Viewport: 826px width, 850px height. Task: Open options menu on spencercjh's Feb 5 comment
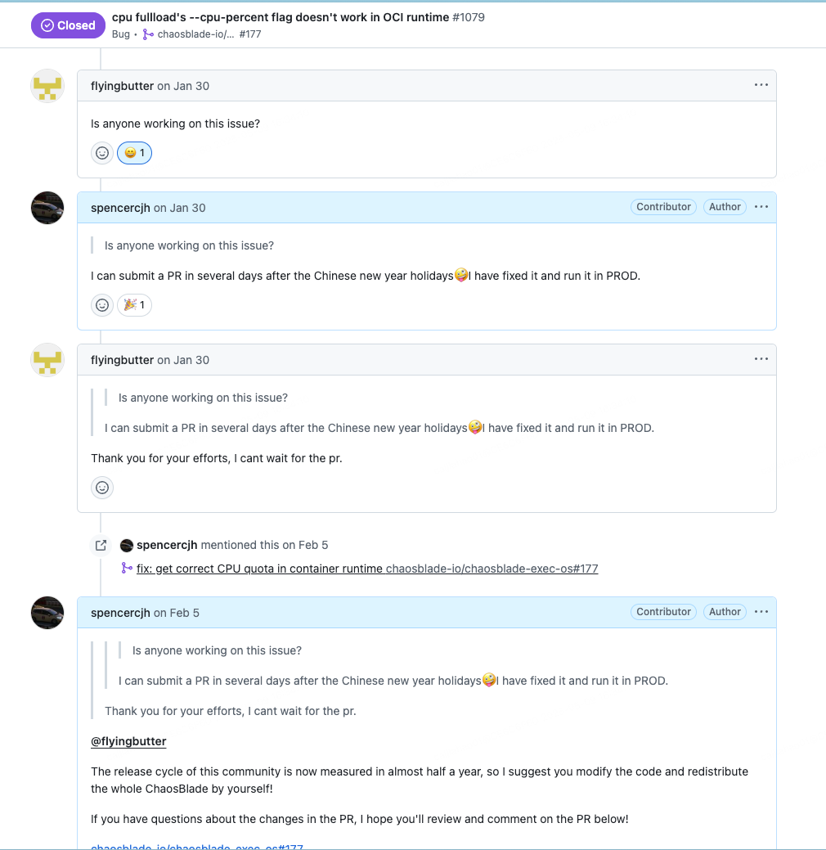point(761,612)
